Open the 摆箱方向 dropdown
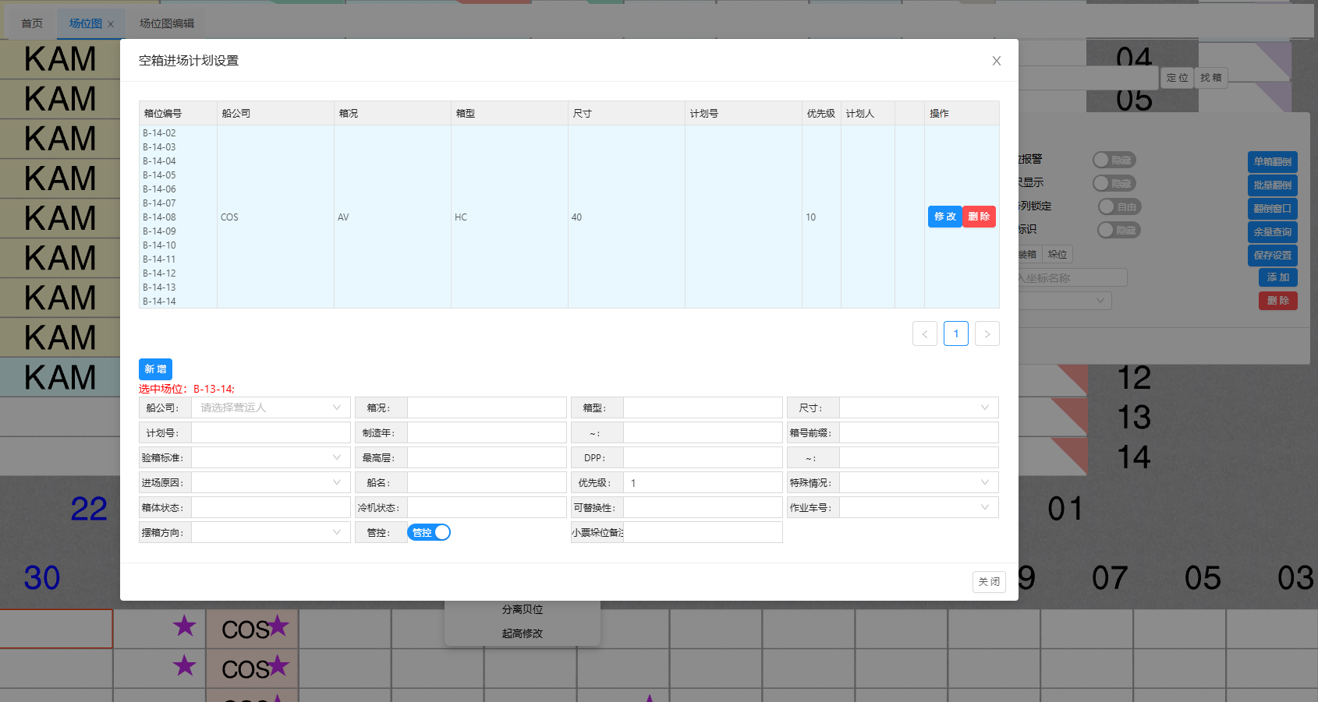 coord(270,532)
